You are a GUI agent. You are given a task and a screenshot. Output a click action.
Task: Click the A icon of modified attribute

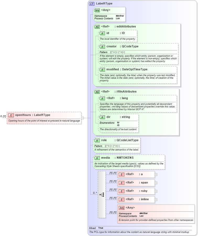tap(102, 70)
